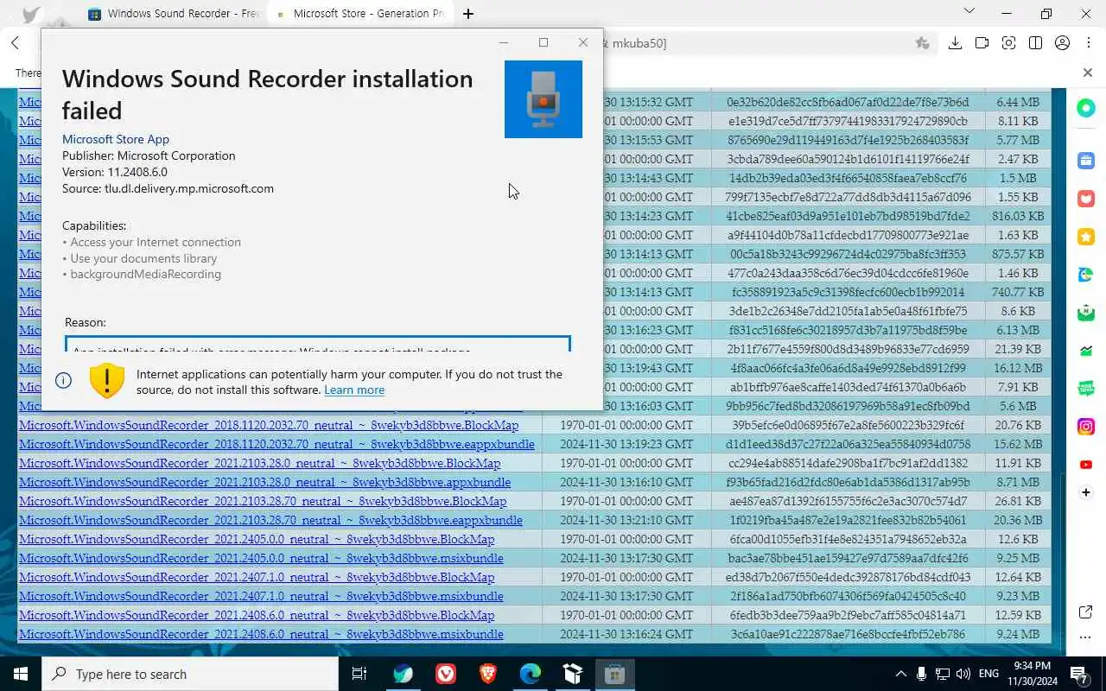Open 2021.2103.28.0 BlockMap download link
1106x691 pixels.
pyautogui.click(x=259, y=463)
